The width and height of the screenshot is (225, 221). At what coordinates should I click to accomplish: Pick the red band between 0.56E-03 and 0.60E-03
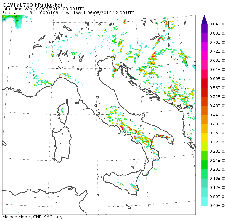click(x=204, y=83)
